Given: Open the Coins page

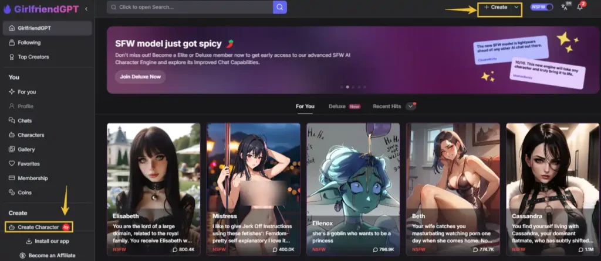Looking at the screenshot, I should pyautogui.click(x=25, y=193).
